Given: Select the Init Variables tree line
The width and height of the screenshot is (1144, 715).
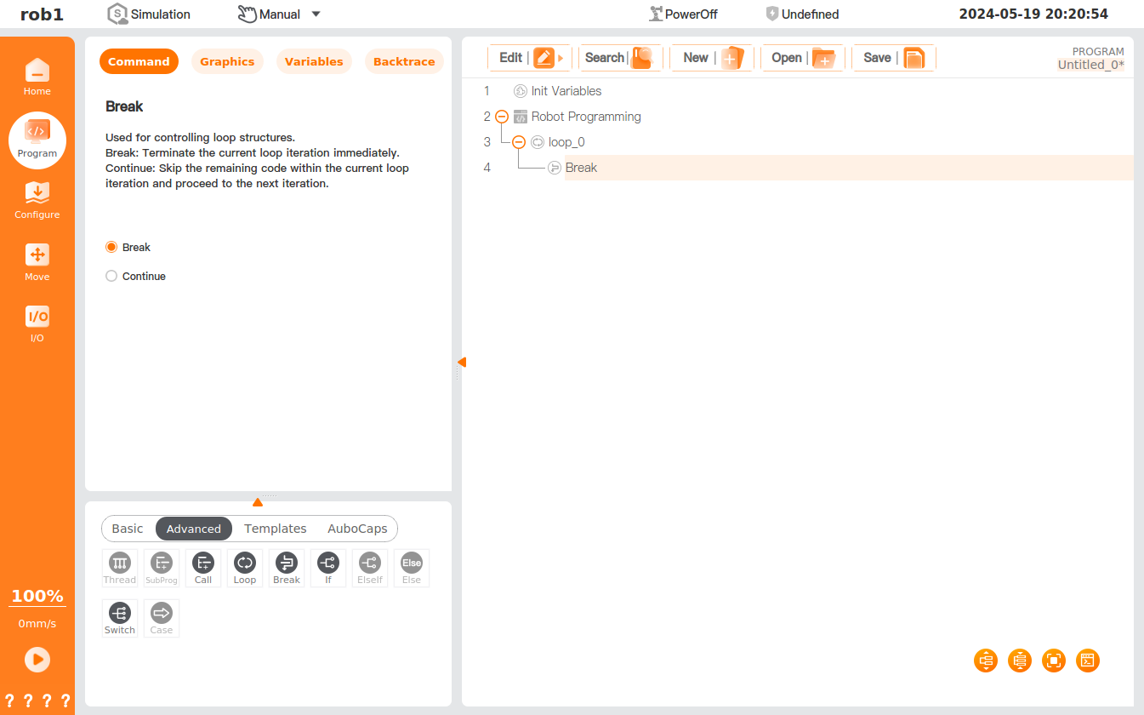Looking at the screenshot, I should [566, 91].
